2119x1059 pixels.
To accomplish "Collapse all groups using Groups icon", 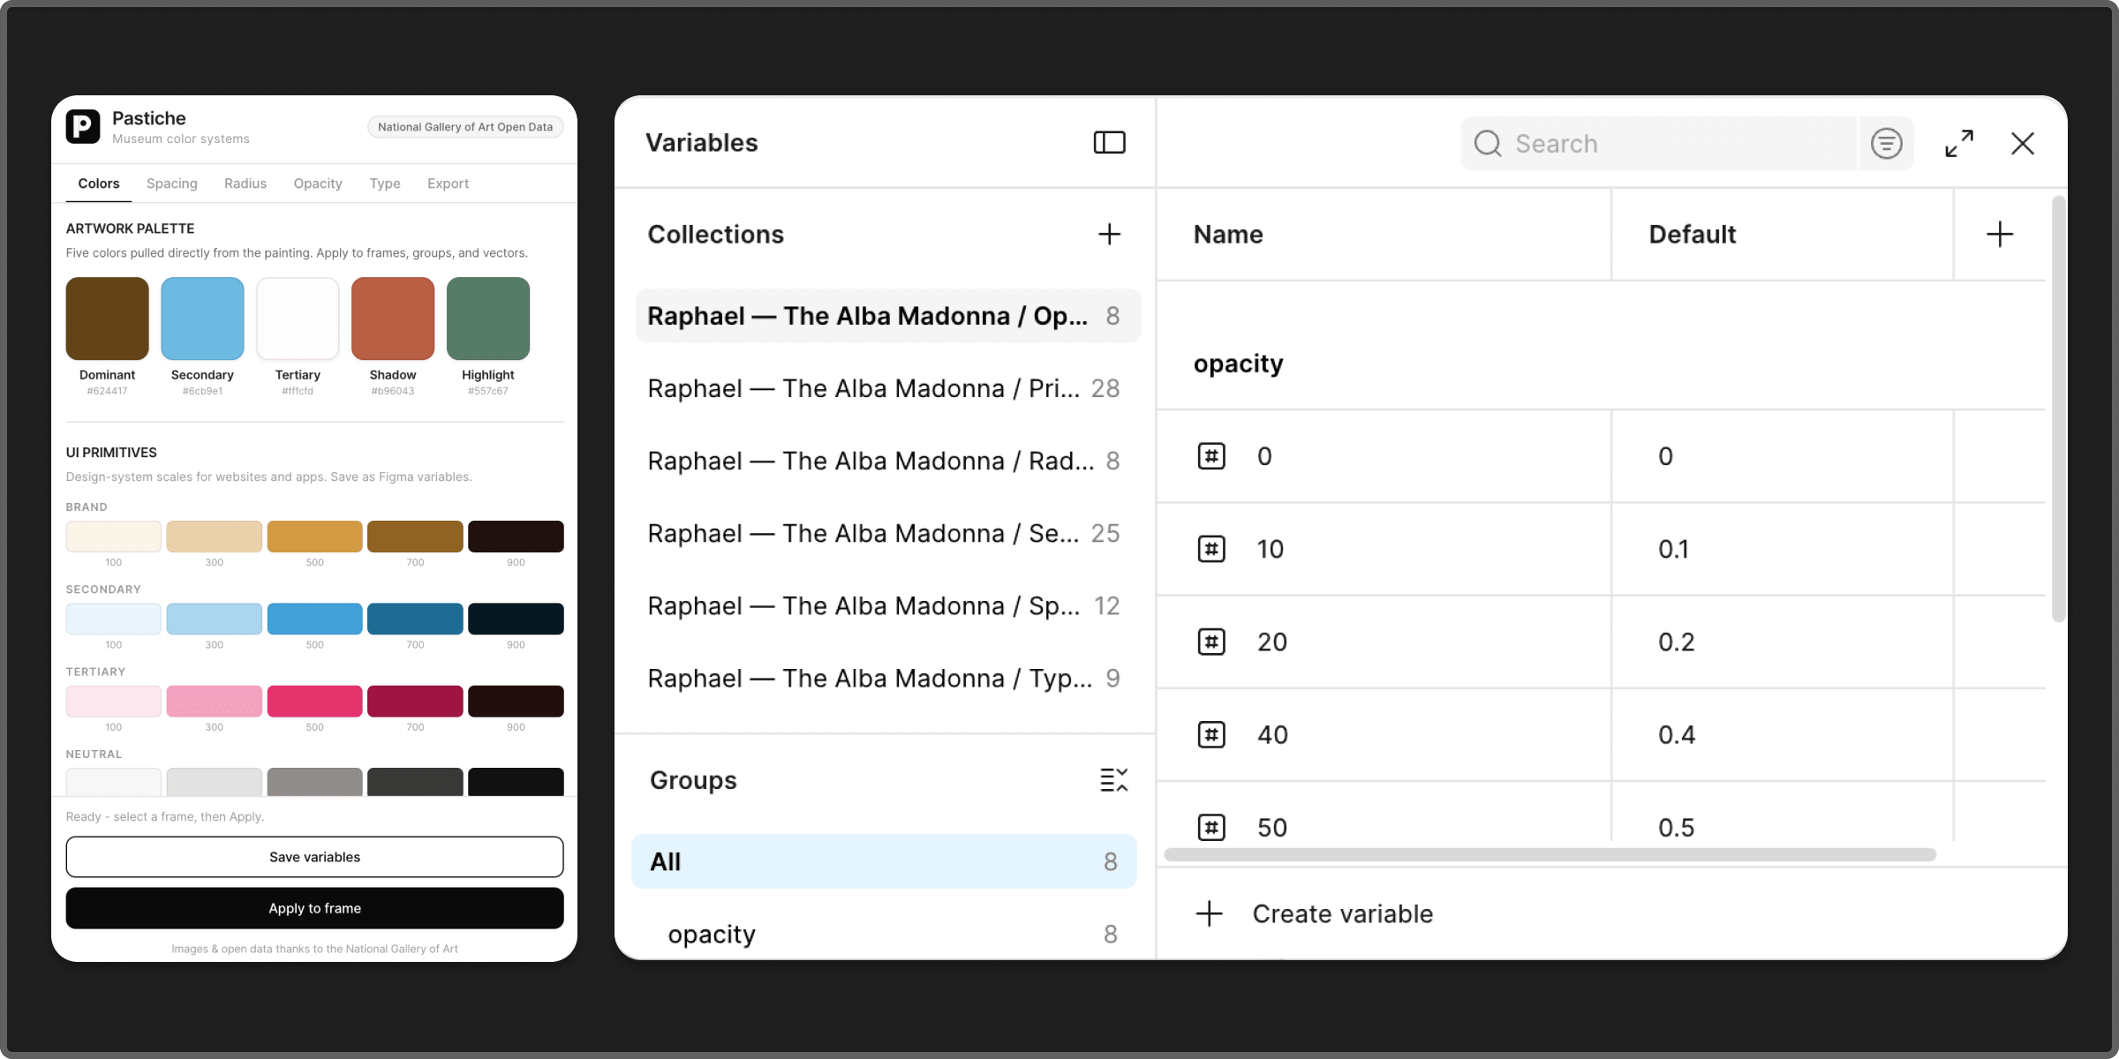I will click(1113, 780).
